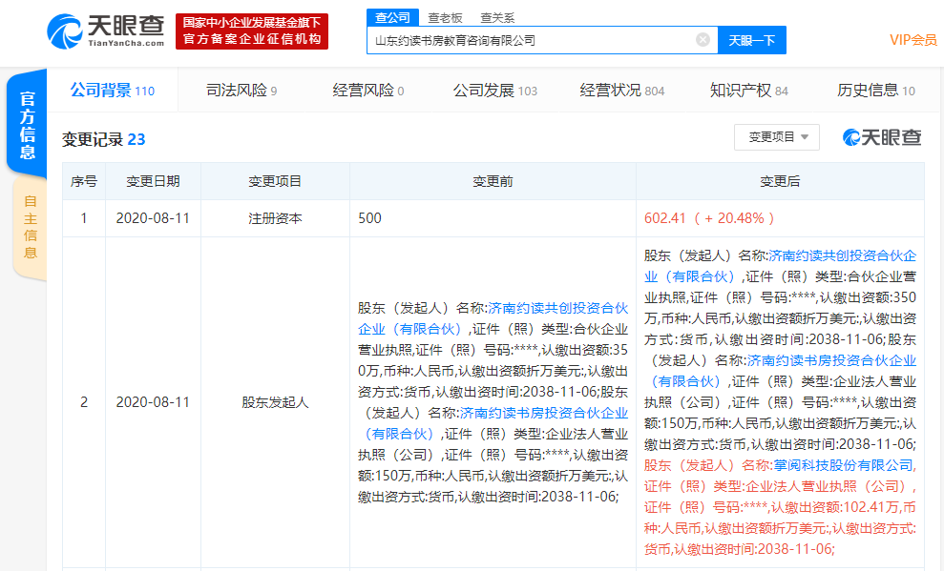Select the 官方信息 side tab
Image resolution: width=944 pixels, height=571 pixels.
[27, 125]
